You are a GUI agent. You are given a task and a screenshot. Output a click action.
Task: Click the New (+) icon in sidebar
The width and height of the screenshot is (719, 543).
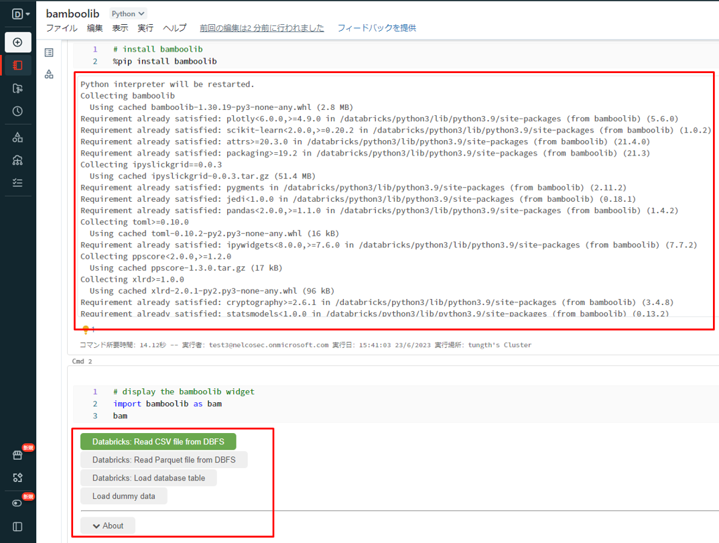(18, 42)
